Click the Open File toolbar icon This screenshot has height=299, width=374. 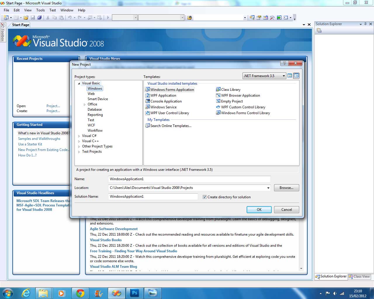point(26,18)
